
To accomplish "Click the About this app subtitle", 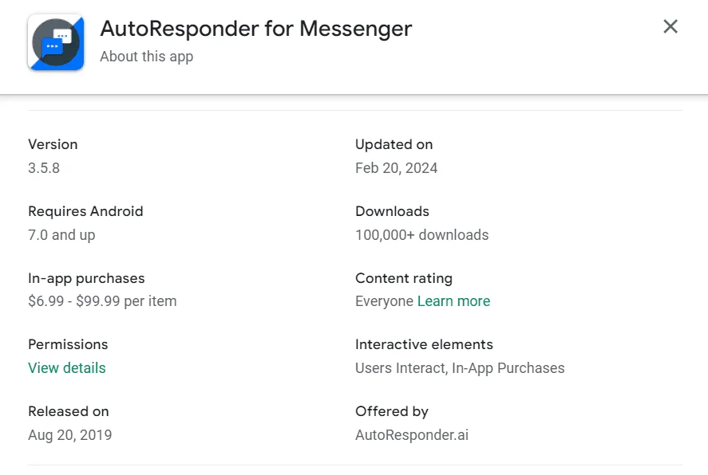I will 147,57.
